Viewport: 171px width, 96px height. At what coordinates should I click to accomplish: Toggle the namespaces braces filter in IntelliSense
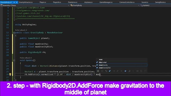pos(102,71)
